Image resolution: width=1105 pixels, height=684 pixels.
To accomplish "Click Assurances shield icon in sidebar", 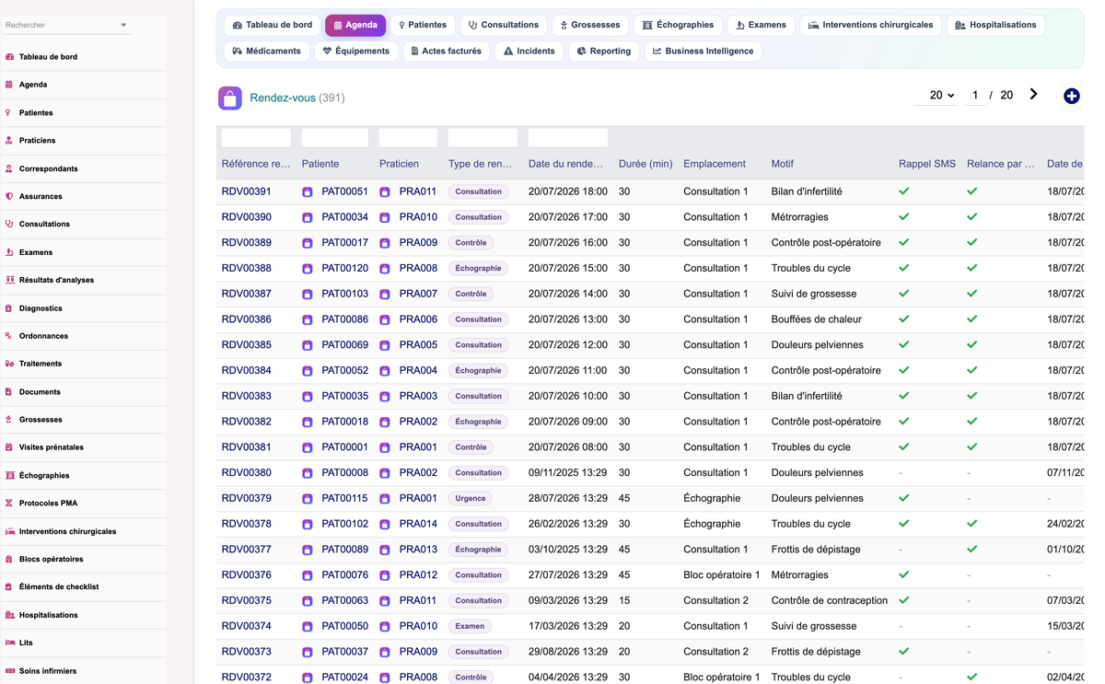I will click(9, 196).
